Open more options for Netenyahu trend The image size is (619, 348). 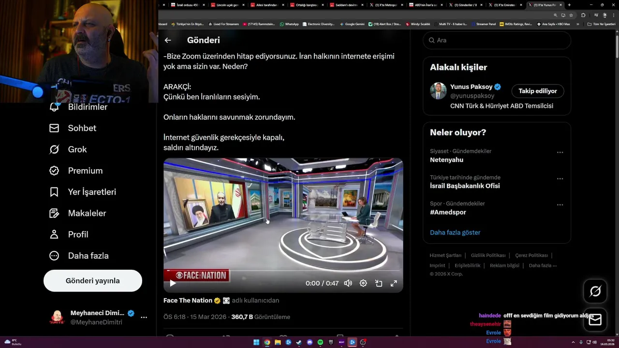560,152
